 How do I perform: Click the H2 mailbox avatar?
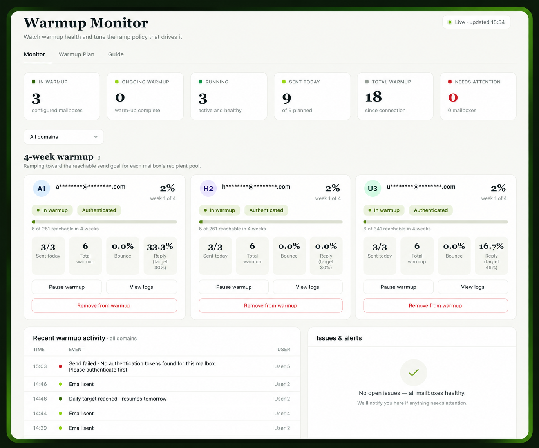[208, 189]
